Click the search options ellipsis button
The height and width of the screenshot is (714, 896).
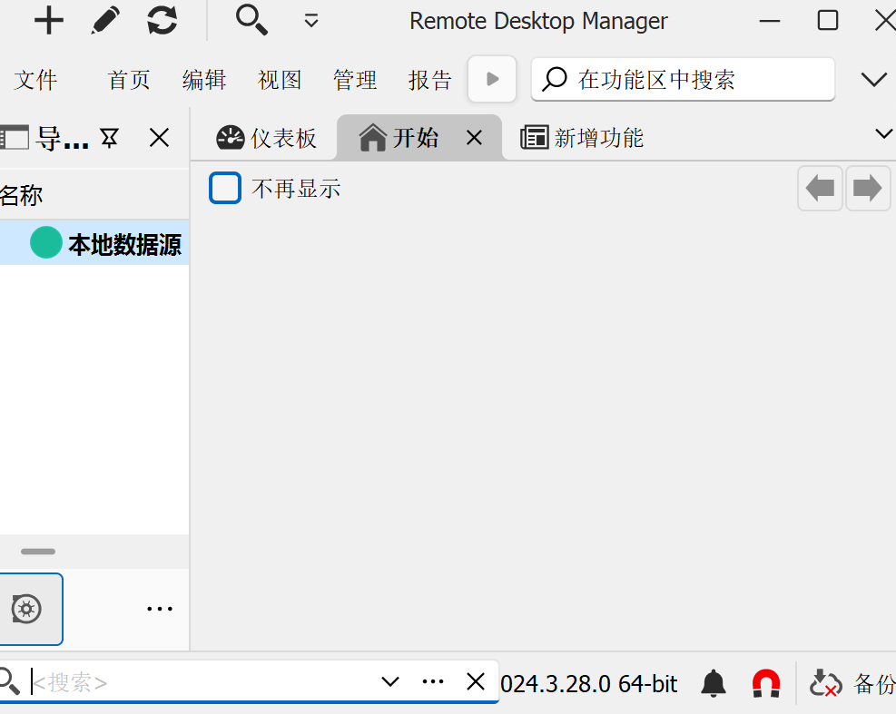pyautogui.click(x=433, y=681)
